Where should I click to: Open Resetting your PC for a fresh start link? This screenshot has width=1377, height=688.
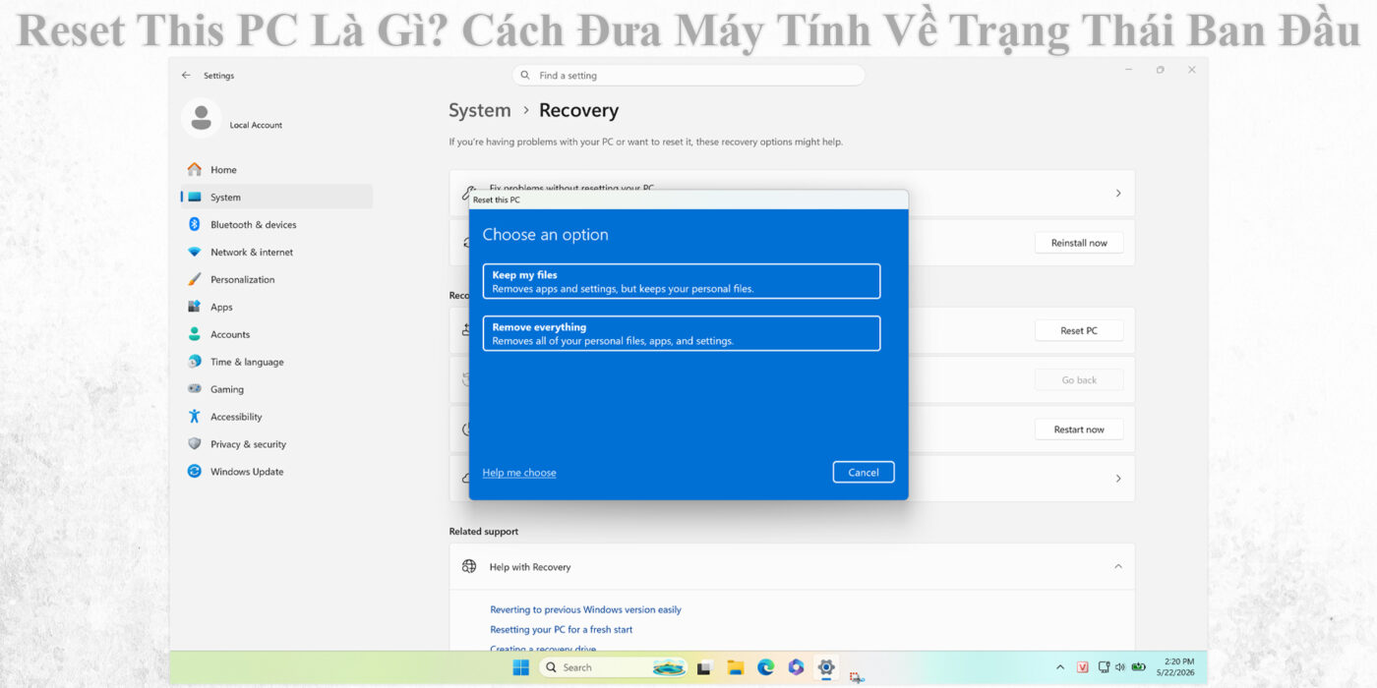tap(561, 629)
